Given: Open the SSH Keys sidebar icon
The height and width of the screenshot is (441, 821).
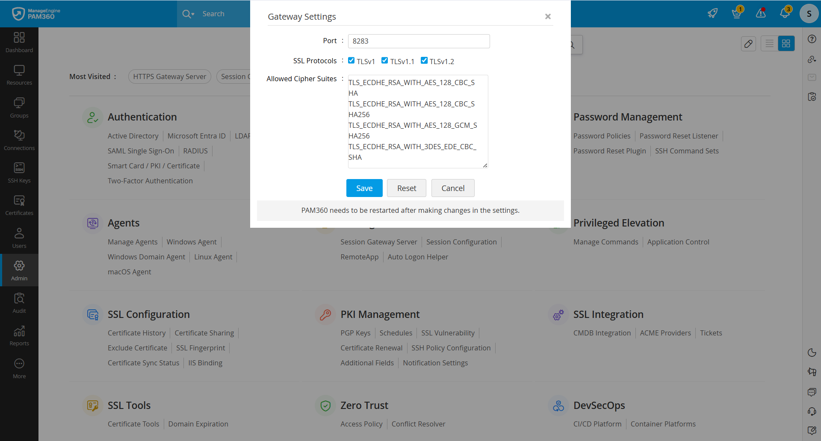Looking at the screenshot, I should [x=19, y=173].
